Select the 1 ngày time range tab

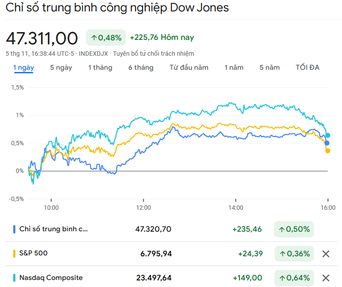tap(24, 68)
